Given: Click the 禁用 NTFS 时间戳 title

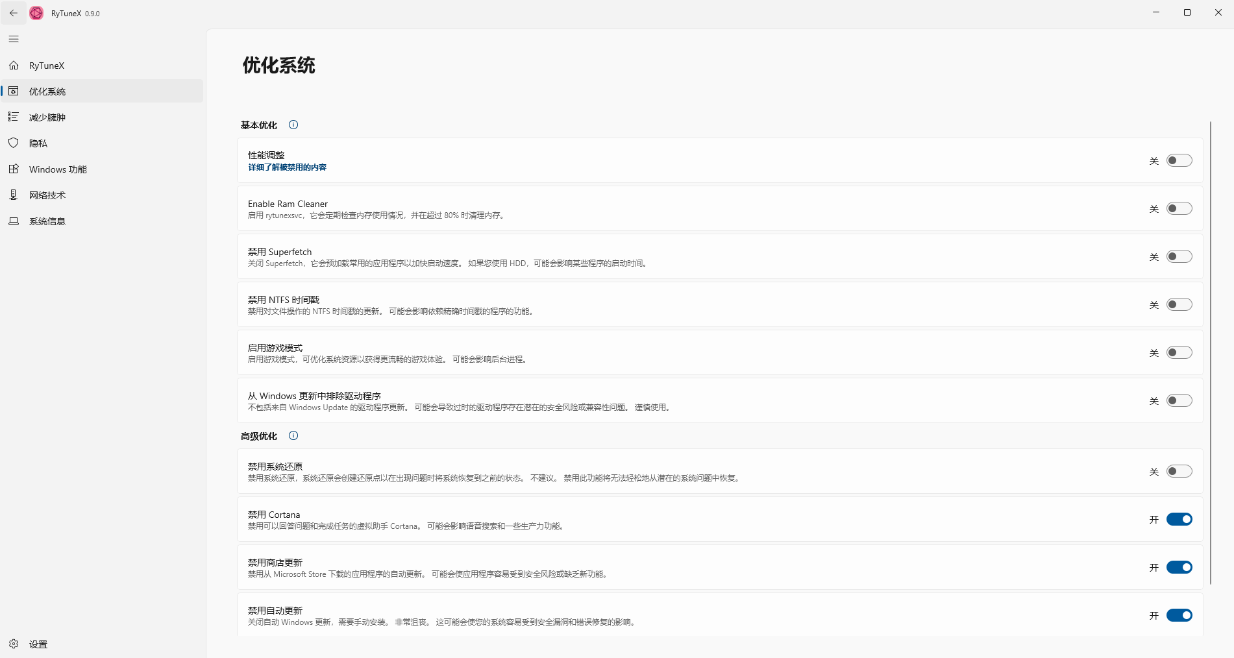Looking at the screenshot, I should [284, 300].
